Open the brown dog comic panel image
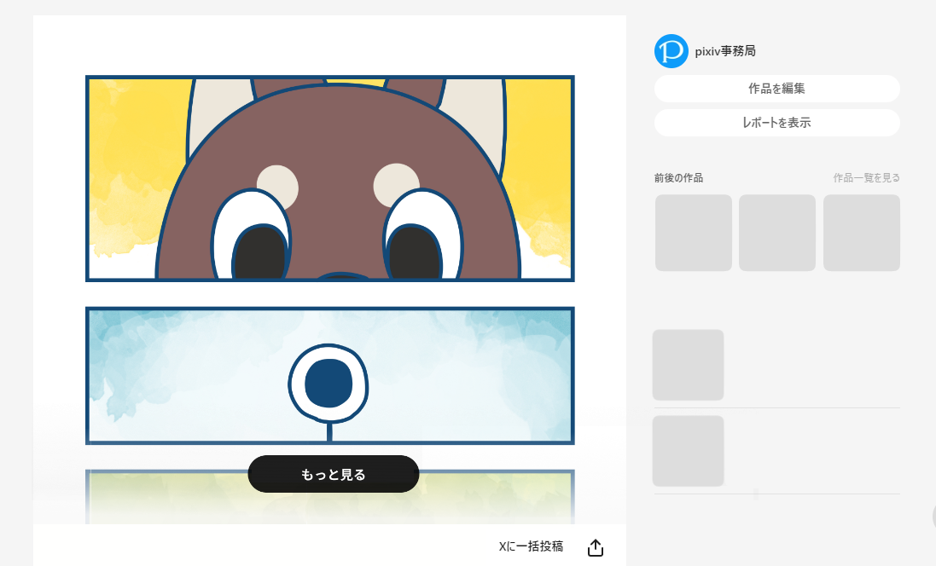This screenshot has width=936, height=566. coord(329,178)
